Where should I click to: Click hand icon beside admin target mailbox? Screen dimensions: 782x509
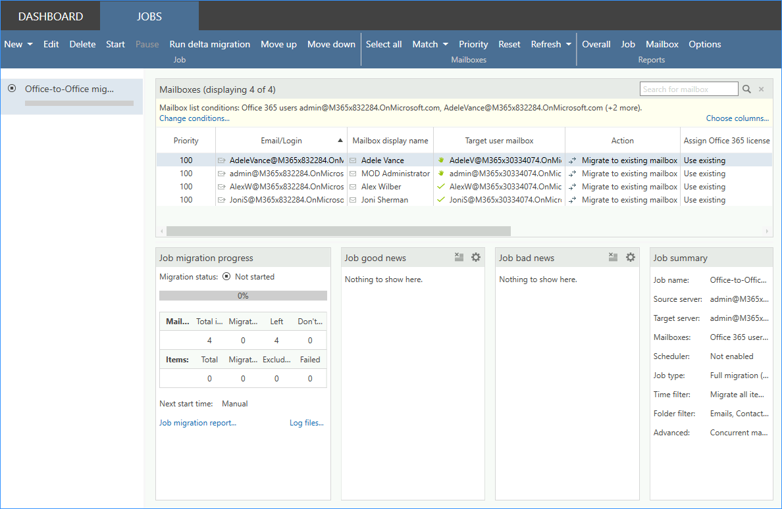(x=441, y=174)
